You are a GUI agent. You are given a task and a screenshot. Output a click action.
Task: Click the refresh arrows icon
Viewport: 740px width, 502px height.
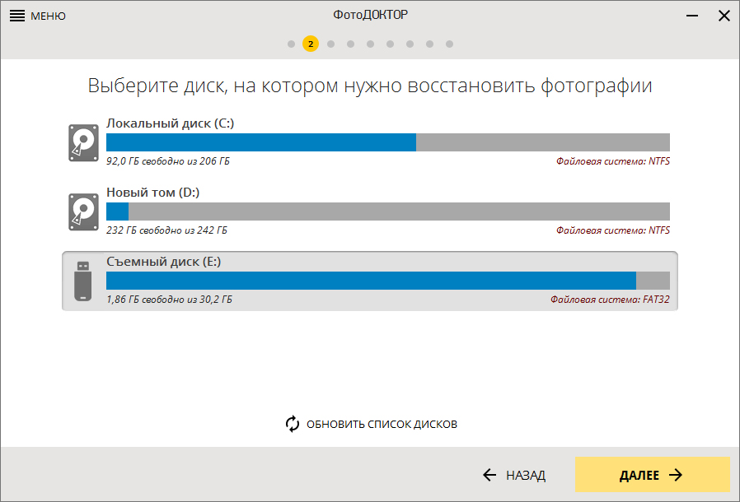293,424
